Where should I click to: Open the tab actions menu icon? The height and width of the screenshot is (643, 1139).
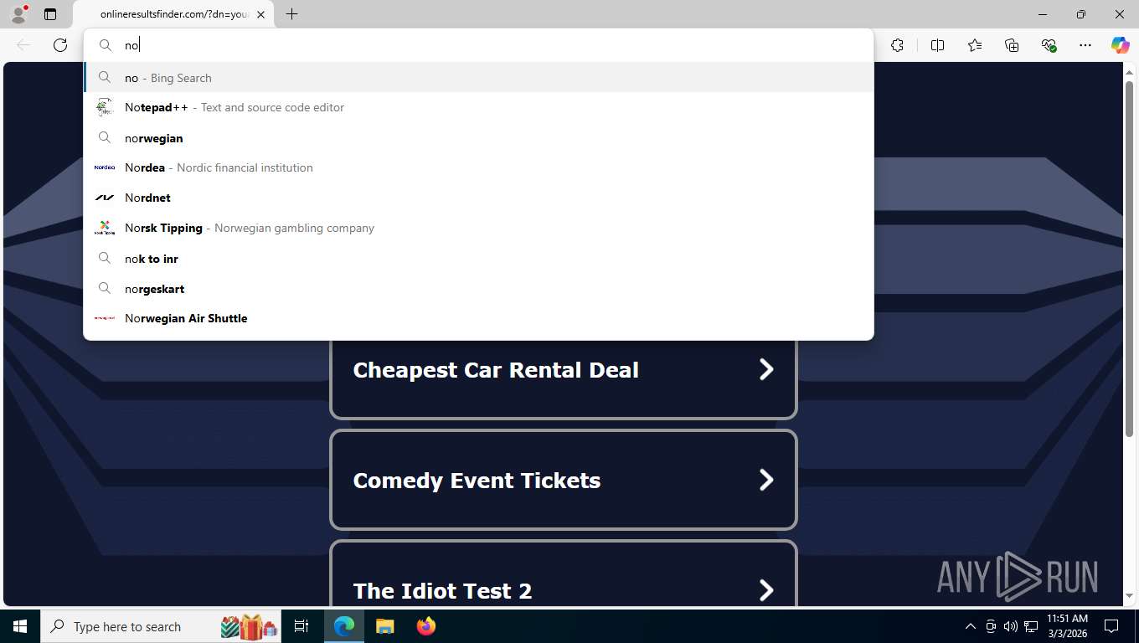[50, 14]
